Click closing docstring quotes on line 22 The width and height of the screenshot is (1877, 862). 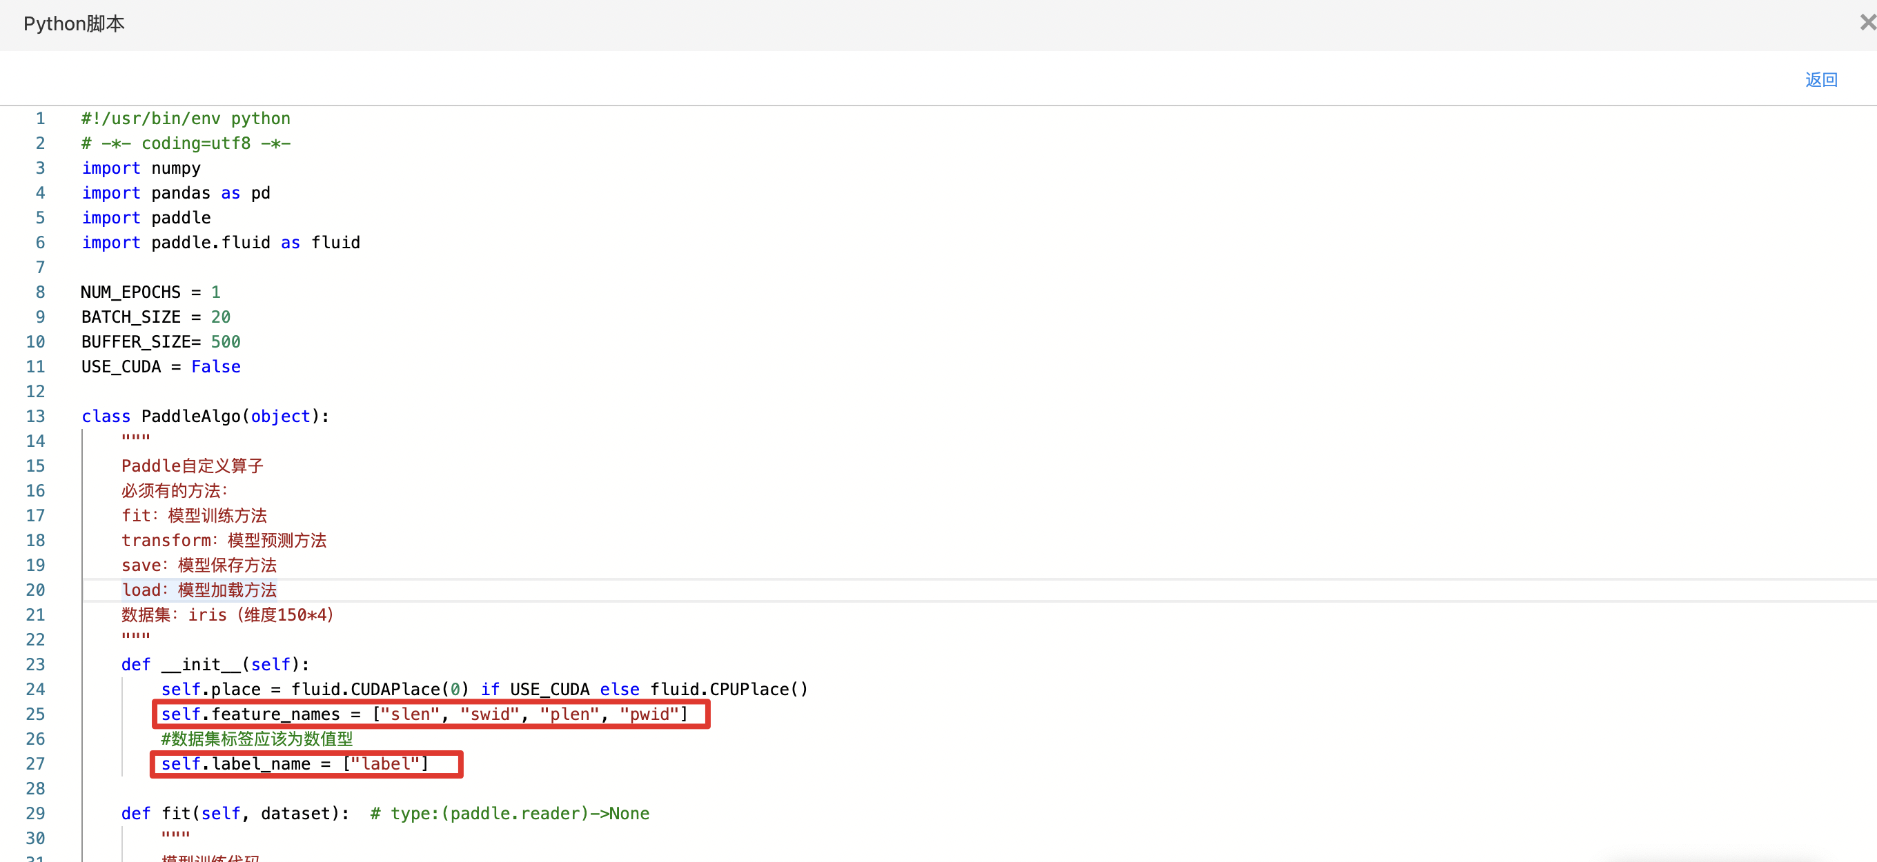[135, 637]
